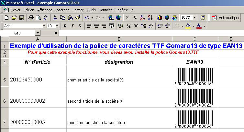Apply AutoSum with the sigma icon
The width and height of the screenshot is (244, 132).
[x=128, y=18]
